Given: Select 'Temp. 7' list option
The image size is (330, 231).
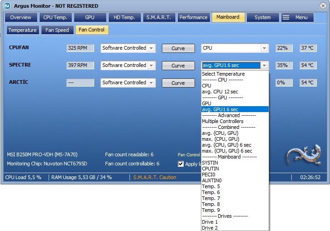Looking at the screenshot, I should pos(235,198).
